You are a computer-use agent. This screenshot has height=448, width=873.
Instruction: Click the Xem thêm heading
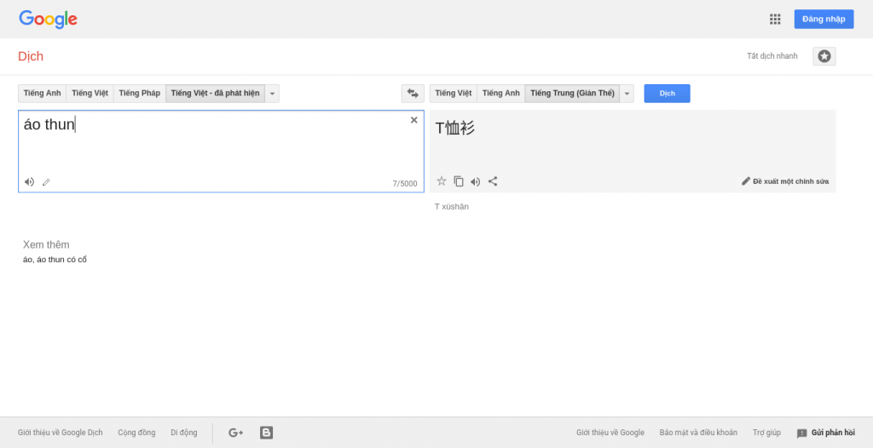coord(46,245)
